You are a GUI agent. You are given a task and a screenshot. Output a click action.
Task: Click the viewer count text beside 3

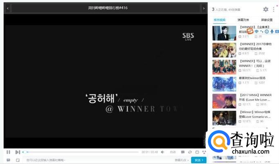click(228, 9)
